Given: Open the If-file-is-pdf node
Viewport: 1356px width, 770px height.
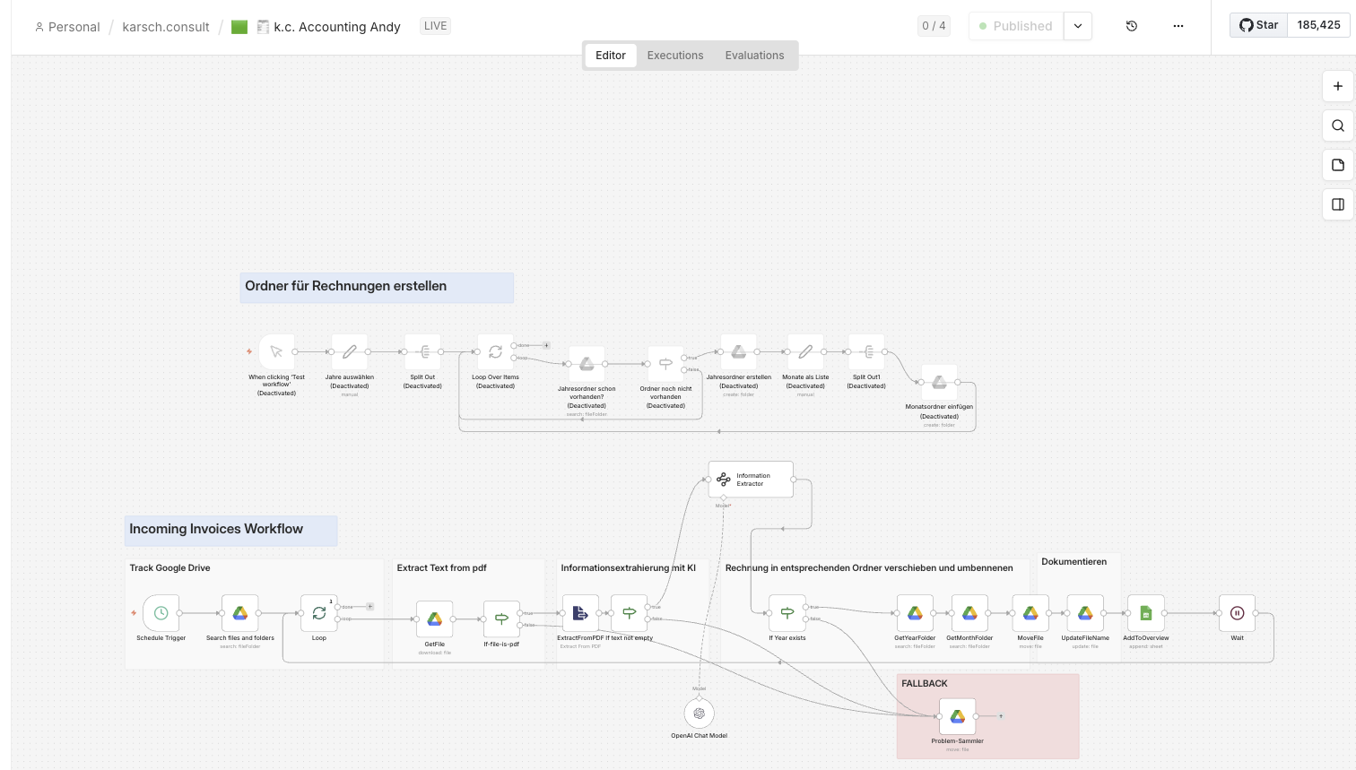Looking at the screenshot, I should pyautogui.click(x=501, y=619).
